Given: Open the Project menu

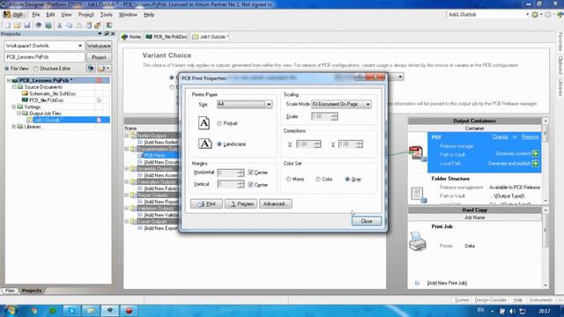Looking at the screenshot, I should click(85, 15).
